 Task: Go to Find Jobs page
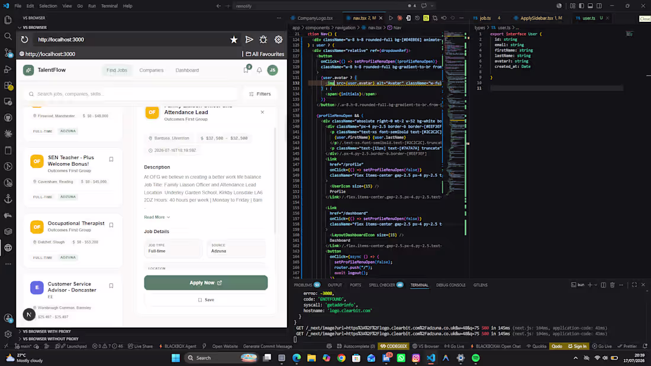pyautogui.click(x=117, y=70)
